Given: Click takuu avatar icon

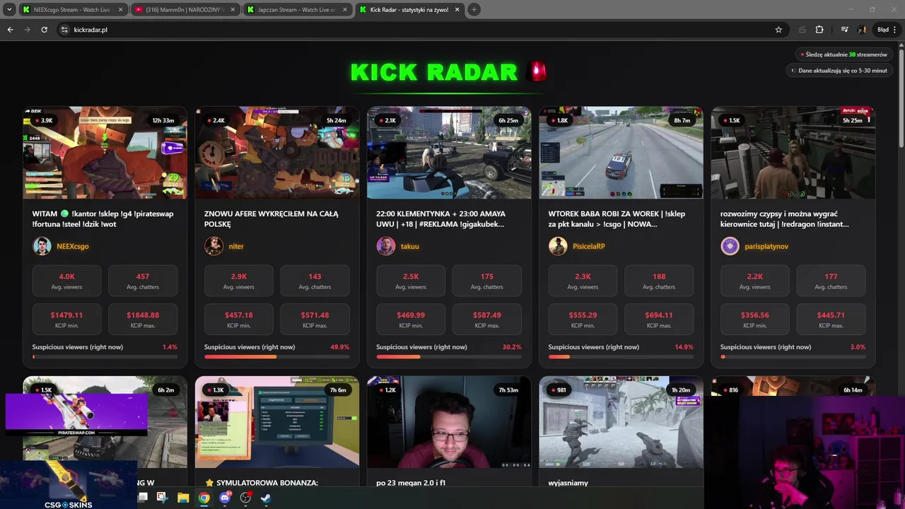Looking at the screenshot, I should 385,246.
